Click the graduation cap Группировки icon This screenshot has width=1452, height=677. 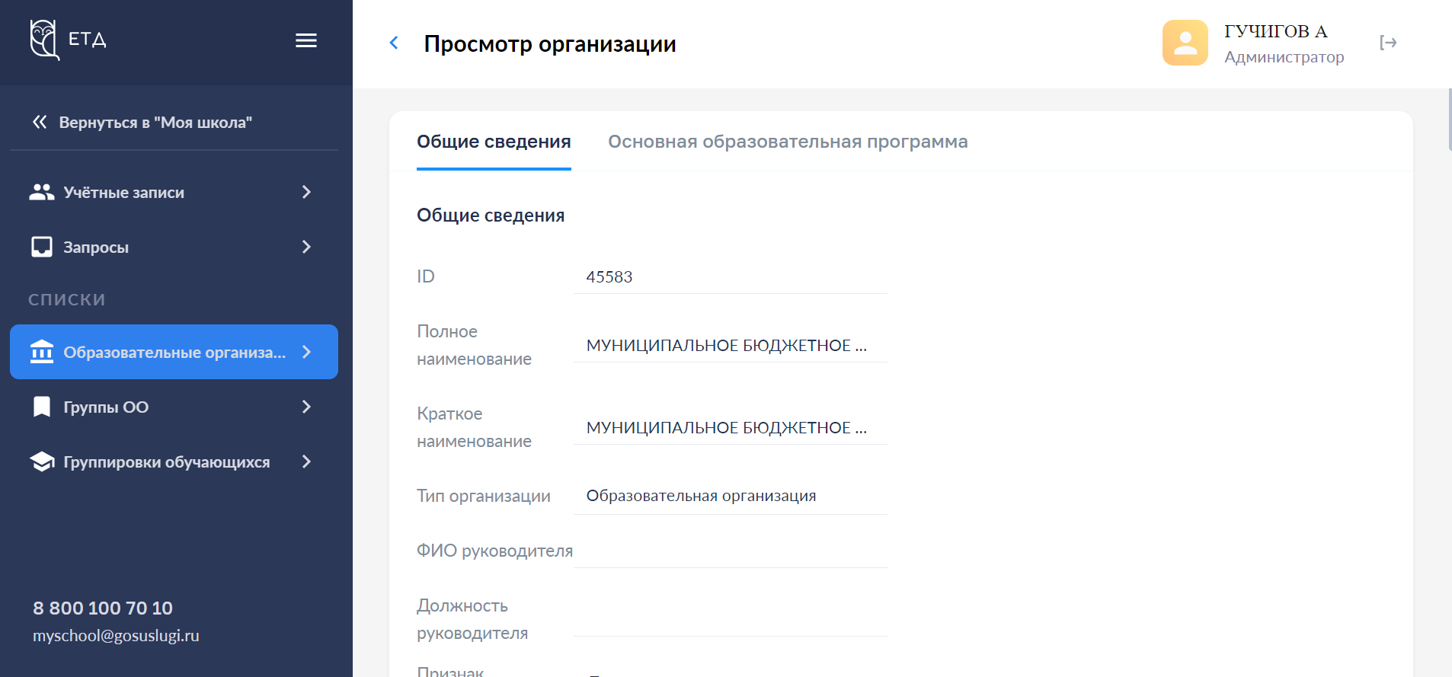point(42,462)
